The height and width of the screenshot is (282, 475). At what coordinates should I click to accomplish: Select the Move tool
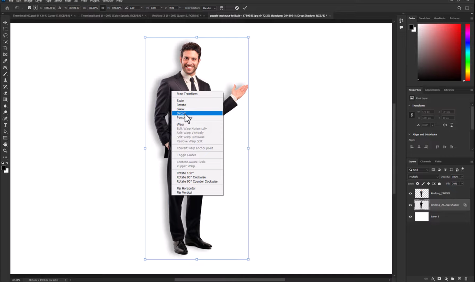tap(5, 22)
